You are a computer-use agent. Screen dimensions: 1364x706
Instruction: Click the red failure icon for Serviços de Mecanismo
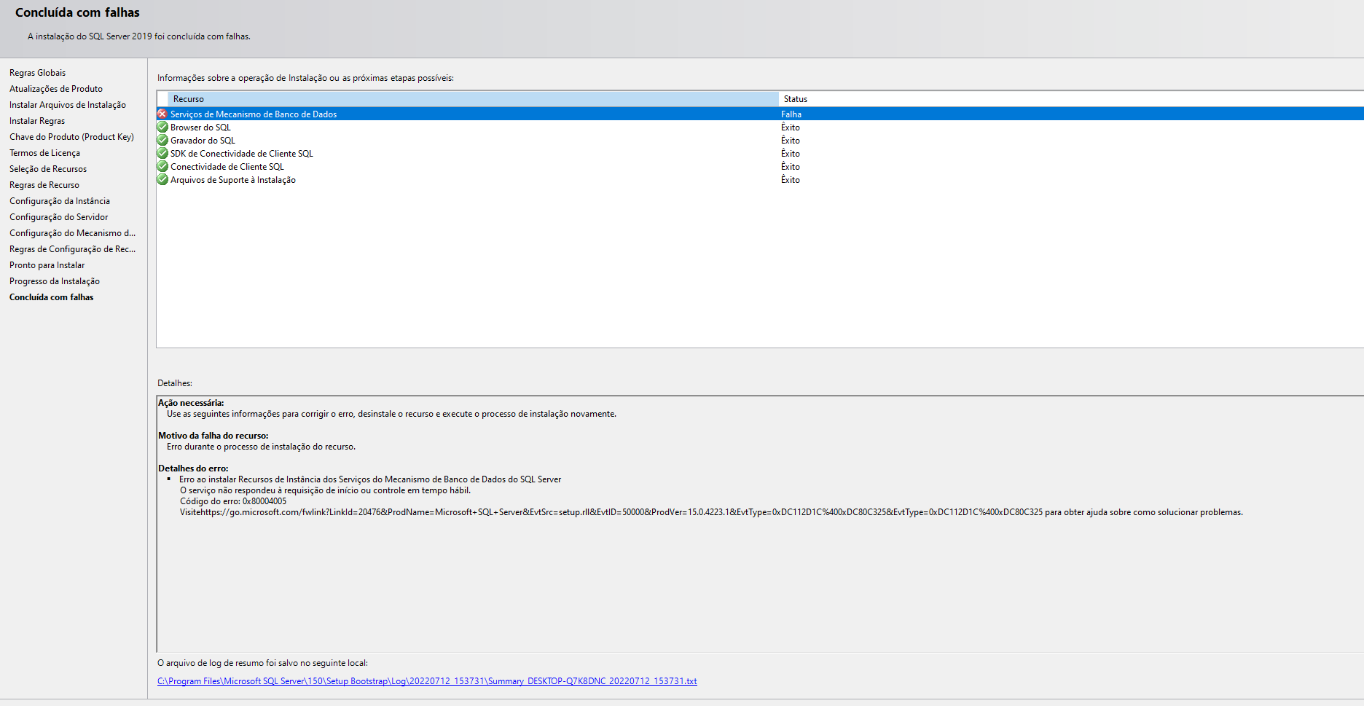(x=162, y=114)
